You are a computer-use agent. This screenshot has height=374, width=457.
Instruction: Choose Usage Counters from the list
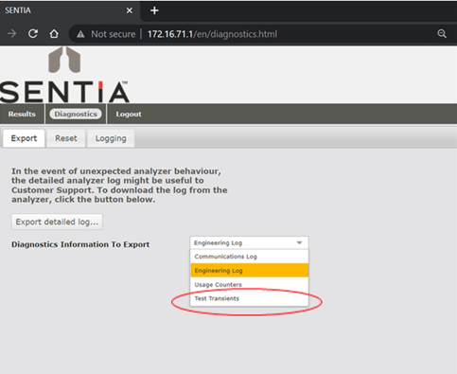coord(249,284)
